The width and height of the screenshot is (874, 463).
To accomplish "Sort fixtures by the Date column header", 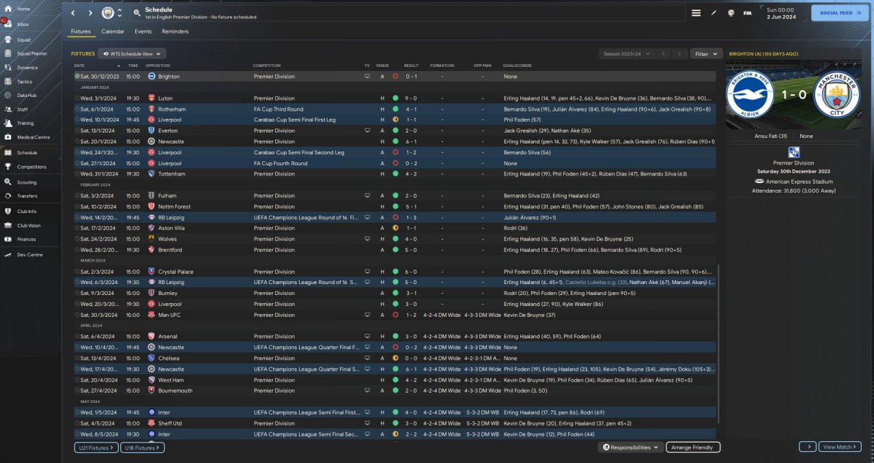I will pos(79,66).
